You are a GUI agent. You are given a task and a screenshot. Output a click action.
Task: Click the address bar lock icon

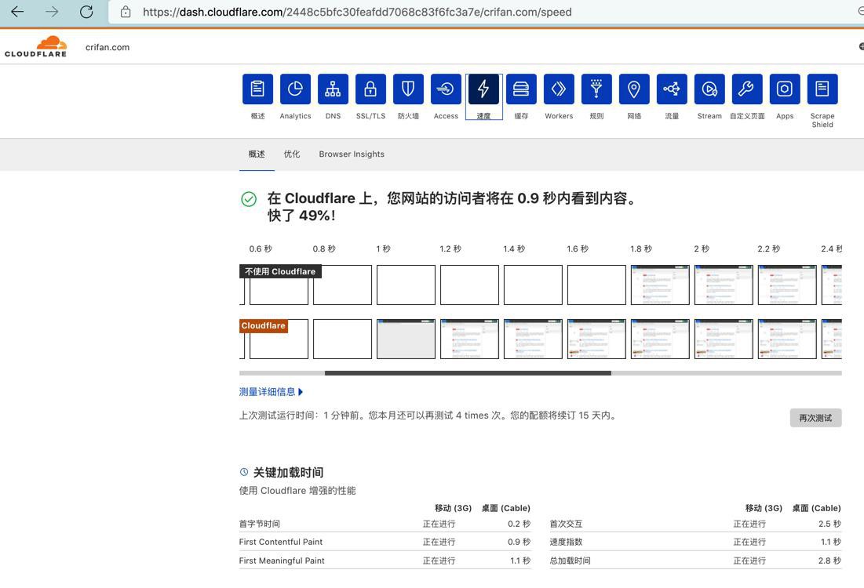pyautogui.click(x=126, y=12)
